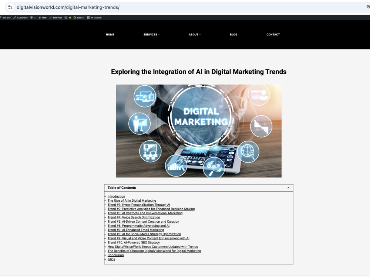This screenshot has height=277, width=370.
Task: Click the green SEO status dot
Action: tap(70, 18)
